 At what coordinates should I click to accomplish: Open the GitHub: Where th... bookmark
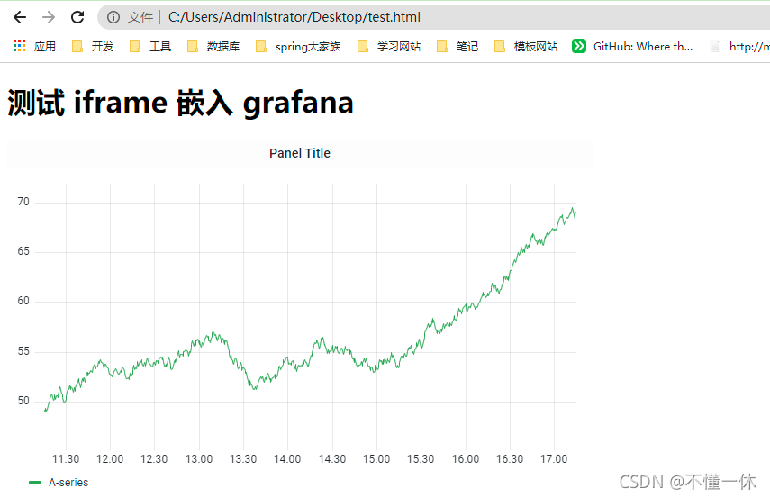tap(632, 46)
